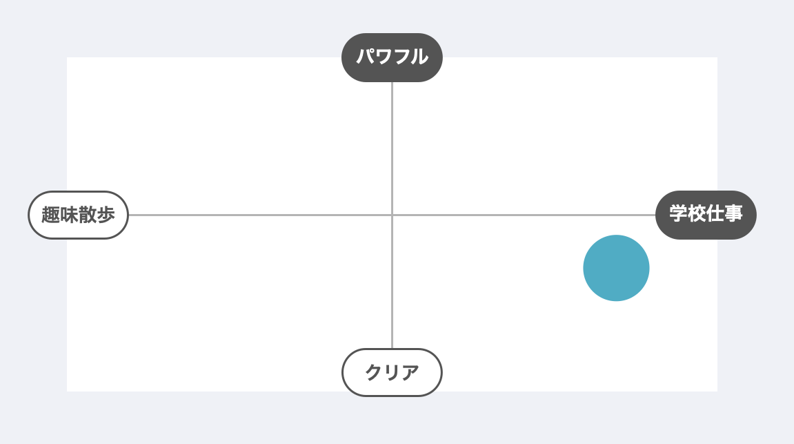
Task: Select the クリア label at the bottom
Action: (x=392, y=372)
